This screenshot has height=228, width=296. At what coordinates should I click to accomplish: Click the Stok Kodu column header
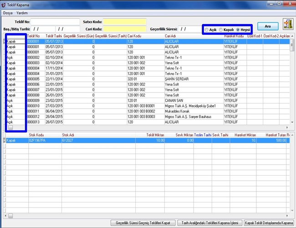click(x=36, y=135)
